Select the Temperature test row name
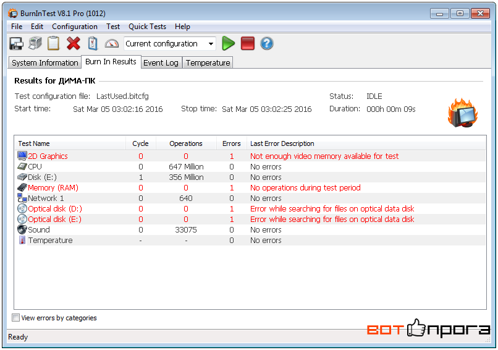Image resolution: width=498 pixels, height=350 pixels. [50, 240]
